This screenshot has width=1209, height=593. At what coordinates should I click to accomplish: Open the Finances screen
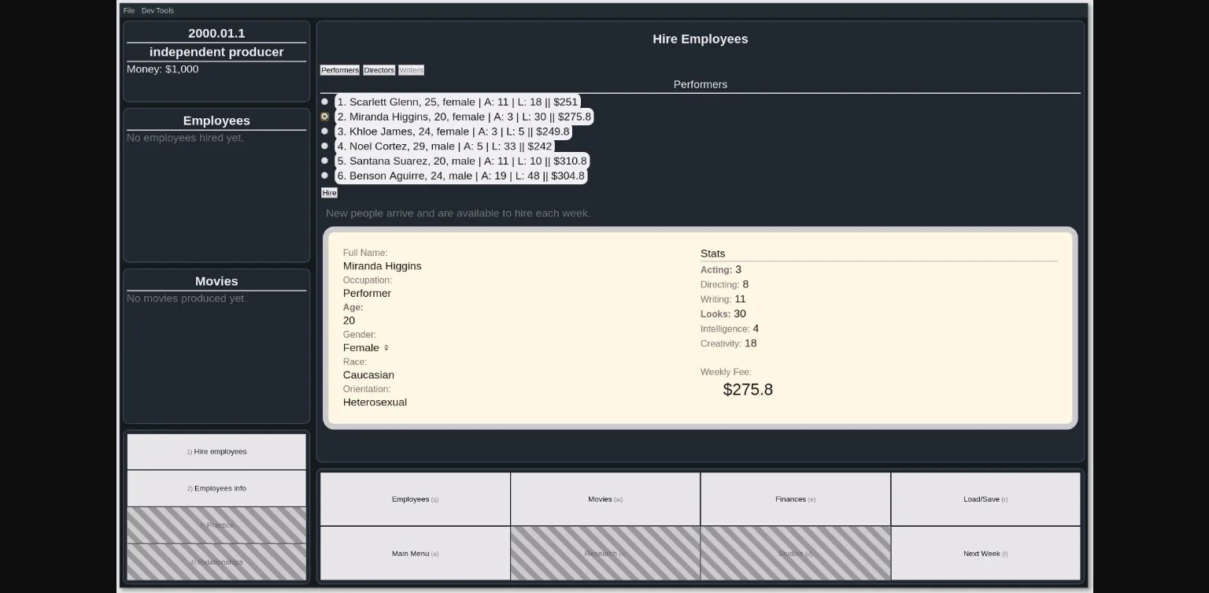795,499
